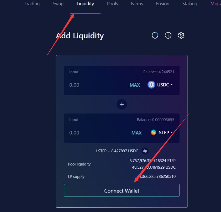Click the STEP token logo
221x212 pixels.
[x=153, y=132]
